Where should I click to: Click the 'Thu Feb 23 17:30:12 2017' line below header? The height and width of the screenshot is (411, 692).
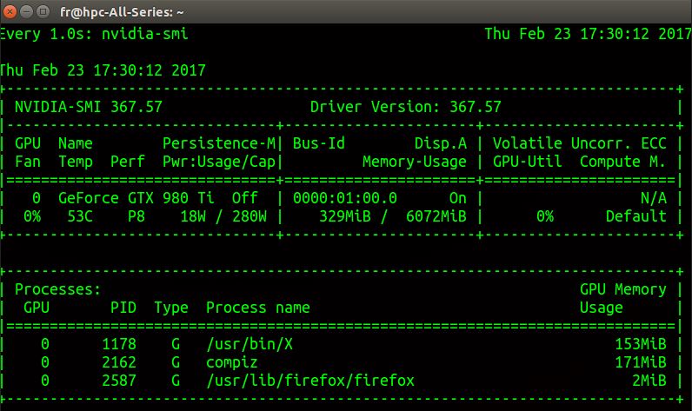coord(103,70)
